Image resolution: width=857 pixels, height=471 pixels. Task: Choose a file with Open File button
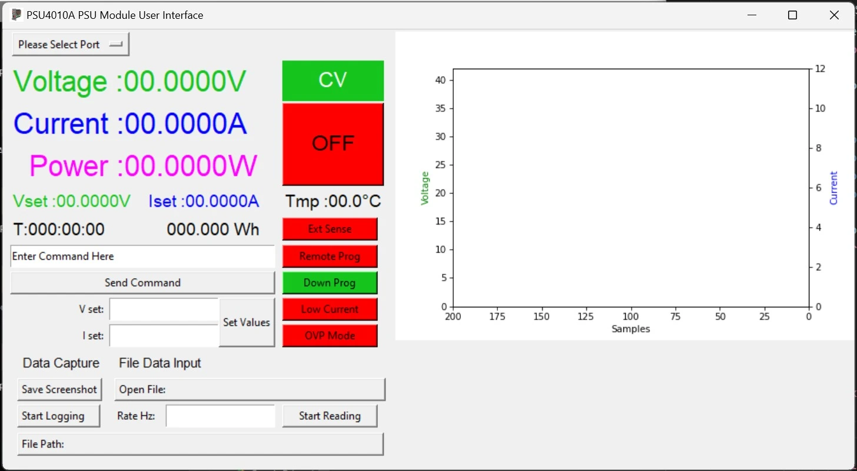pyautogui.click(x=250, y=389)
